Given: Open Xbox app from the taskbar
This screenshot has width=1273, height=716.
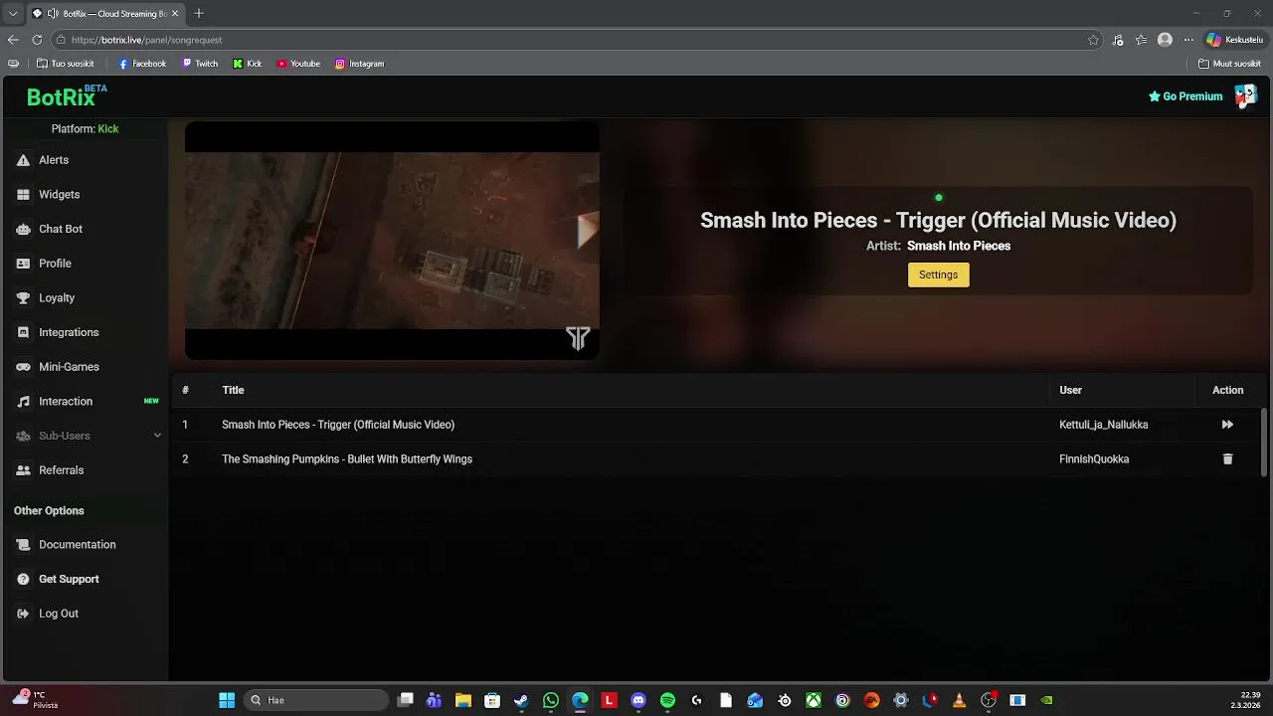Looking at the screenshot, I should pyautogui.click(x=814, y=700).
